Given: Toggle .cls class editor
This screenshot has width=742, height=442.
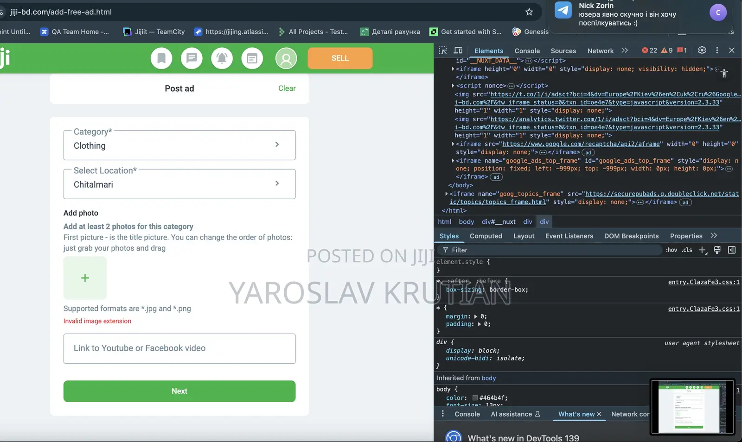Looking at the screenshot, I should 687,250.
